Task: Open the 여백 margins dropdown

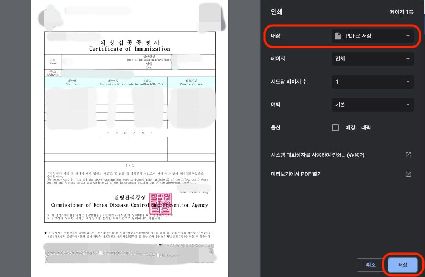Action: coord(373,105)
